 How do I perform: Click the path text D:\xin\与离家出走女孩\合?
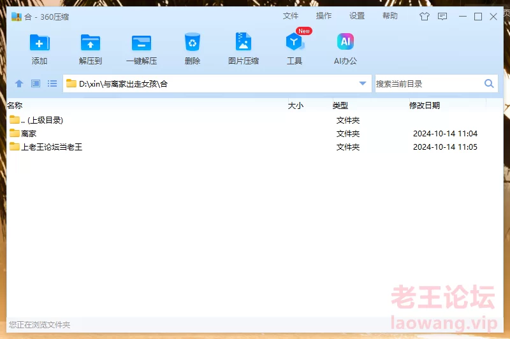[123, 84]
